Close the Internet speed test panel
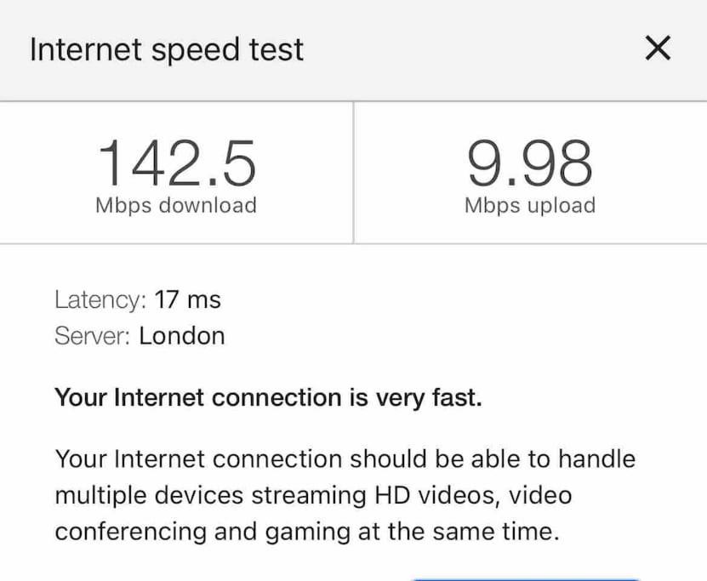This screenshot has width=707, height=581. (658, 48)
